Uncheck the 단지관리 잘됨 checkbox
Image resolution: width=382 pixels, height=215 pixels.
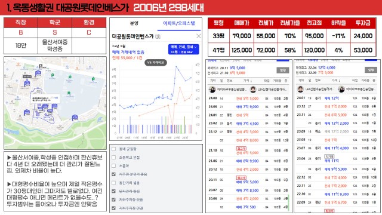coord(113,191)
